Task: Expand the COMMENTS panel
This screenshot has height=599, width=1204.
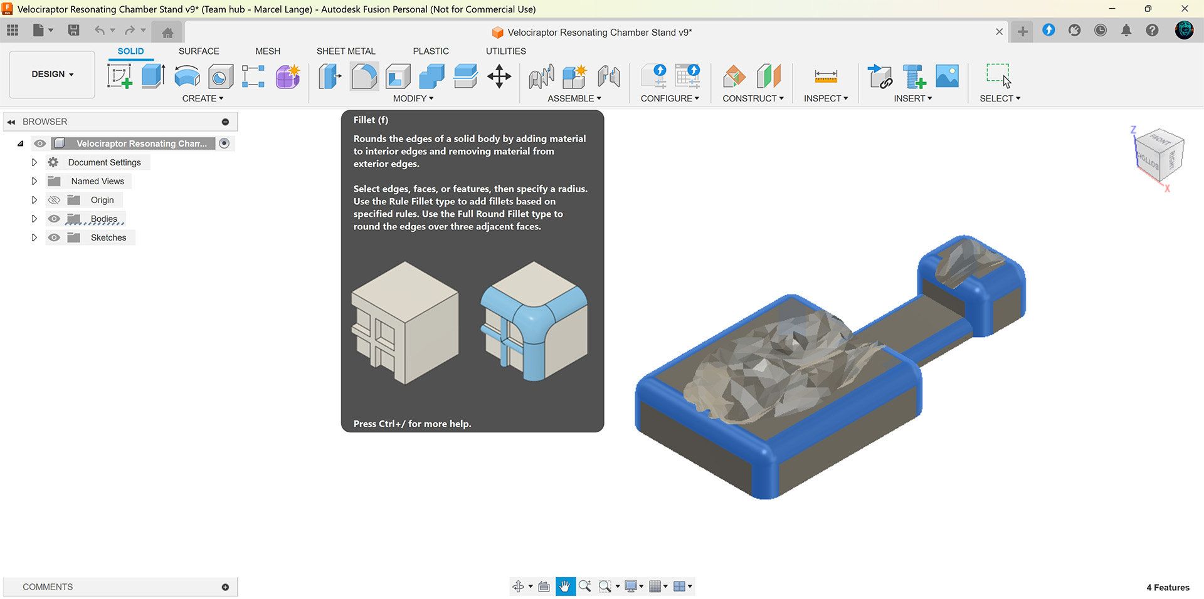Action: (x=225, y=587)
